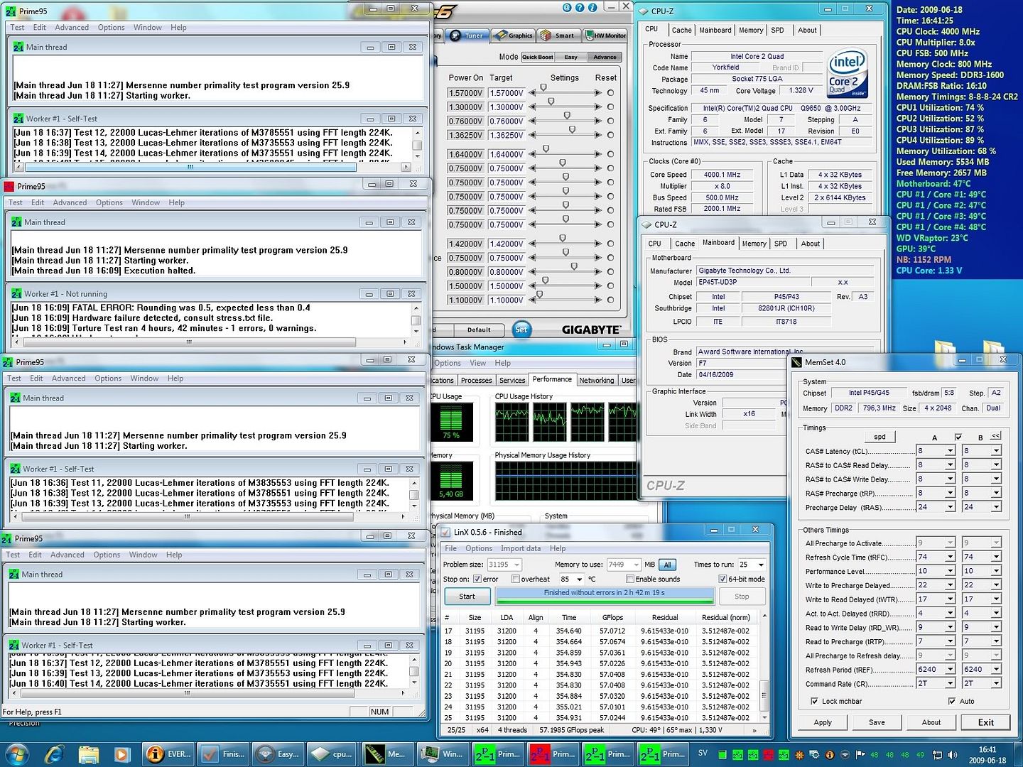Click the 1.57000V voltage slider handle
This screenshot has width=1023, height=767.
(543, 88)
